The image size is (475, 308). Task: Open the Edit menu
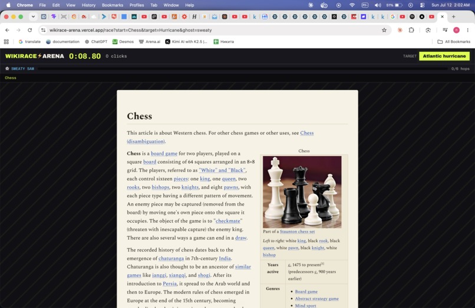tap(56, 5)
